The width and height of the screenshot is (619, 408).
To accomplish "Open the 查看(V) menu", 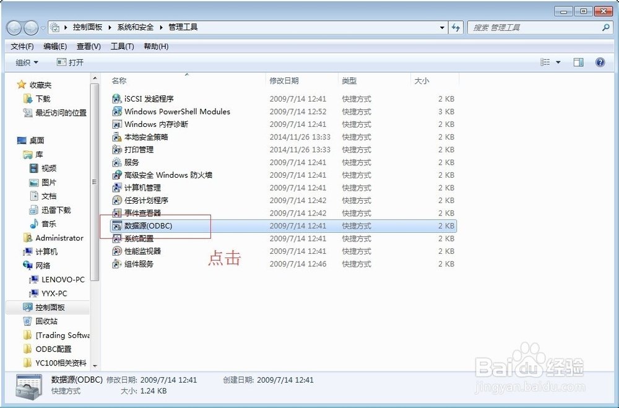I will [x=88, y=46].
